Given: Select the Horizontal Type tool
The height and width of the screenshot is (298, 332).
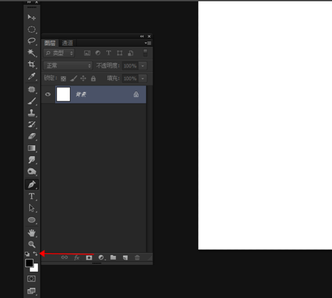Looking at the screenshot, I should (31, 196).
